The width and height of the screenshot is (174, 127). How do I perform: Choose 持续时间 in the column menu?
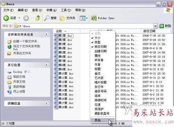click(103, 100)
